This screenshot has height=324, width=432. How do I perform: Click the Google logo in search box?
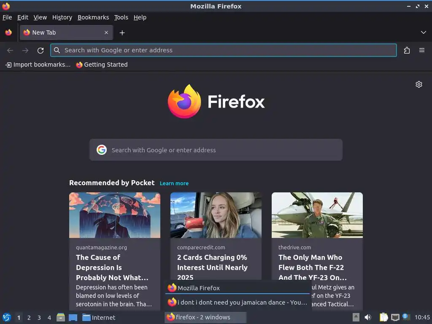click(102, 150)
